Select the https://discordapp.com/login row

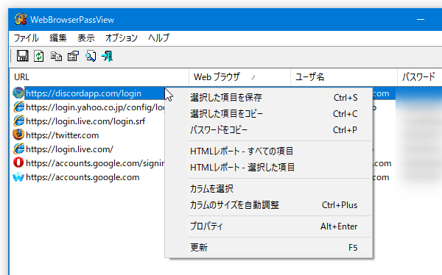tap(83, 93)
